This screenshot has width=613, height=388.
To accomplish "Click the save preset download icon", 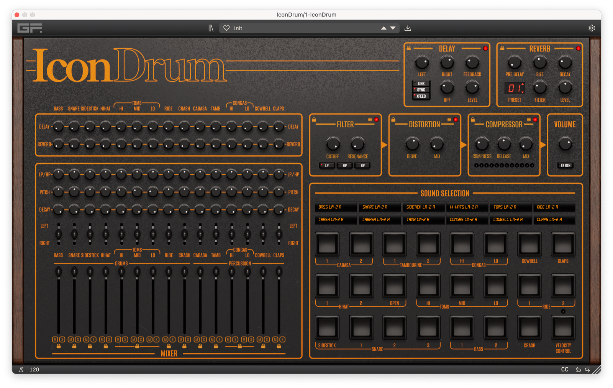I will coord(408,28).
